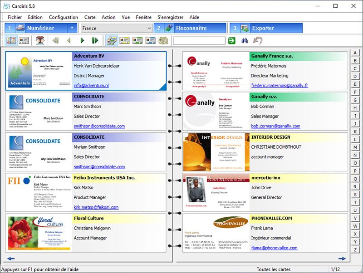Image resolution: width=363 pixels, height=273 pixels.
Task: Select letter G in alphabet index
Action: click(x=355, y=100)
